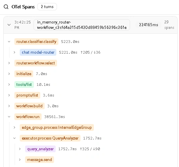
Task: Select the tools/list span label
Action: (24, 85)
